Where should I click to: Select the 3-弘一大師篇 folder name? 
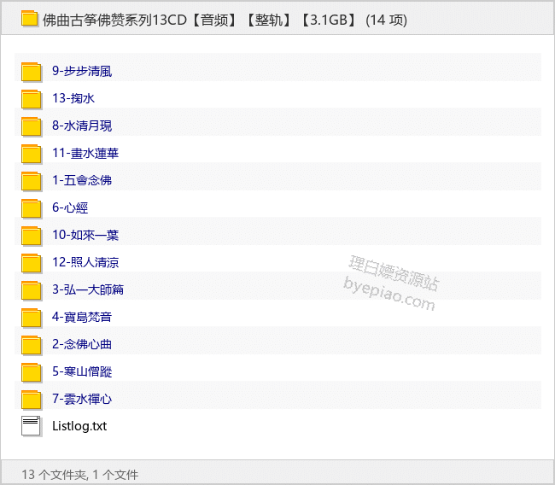(x=88, y=290)
